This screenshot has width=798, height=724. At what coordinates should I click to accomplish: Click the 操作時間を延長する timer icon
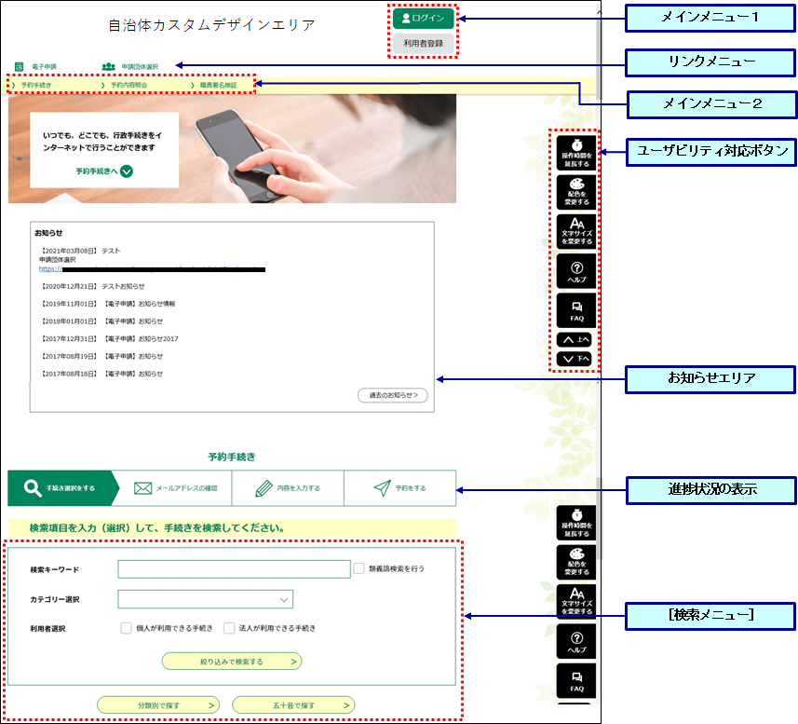(x=575, y=151)
